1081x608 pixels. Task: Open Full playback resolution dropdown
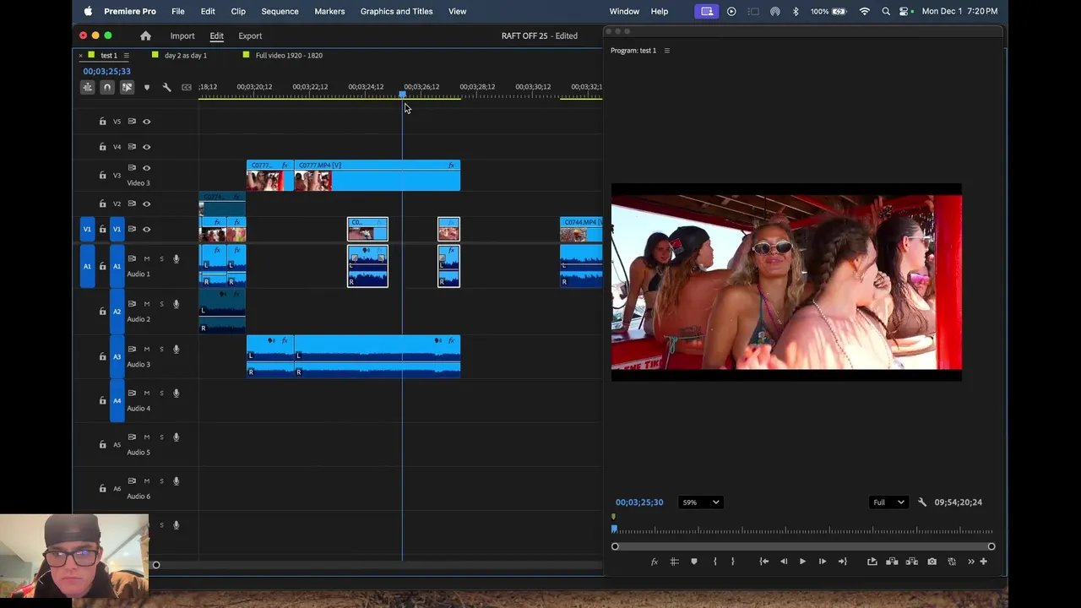point(888,502)
